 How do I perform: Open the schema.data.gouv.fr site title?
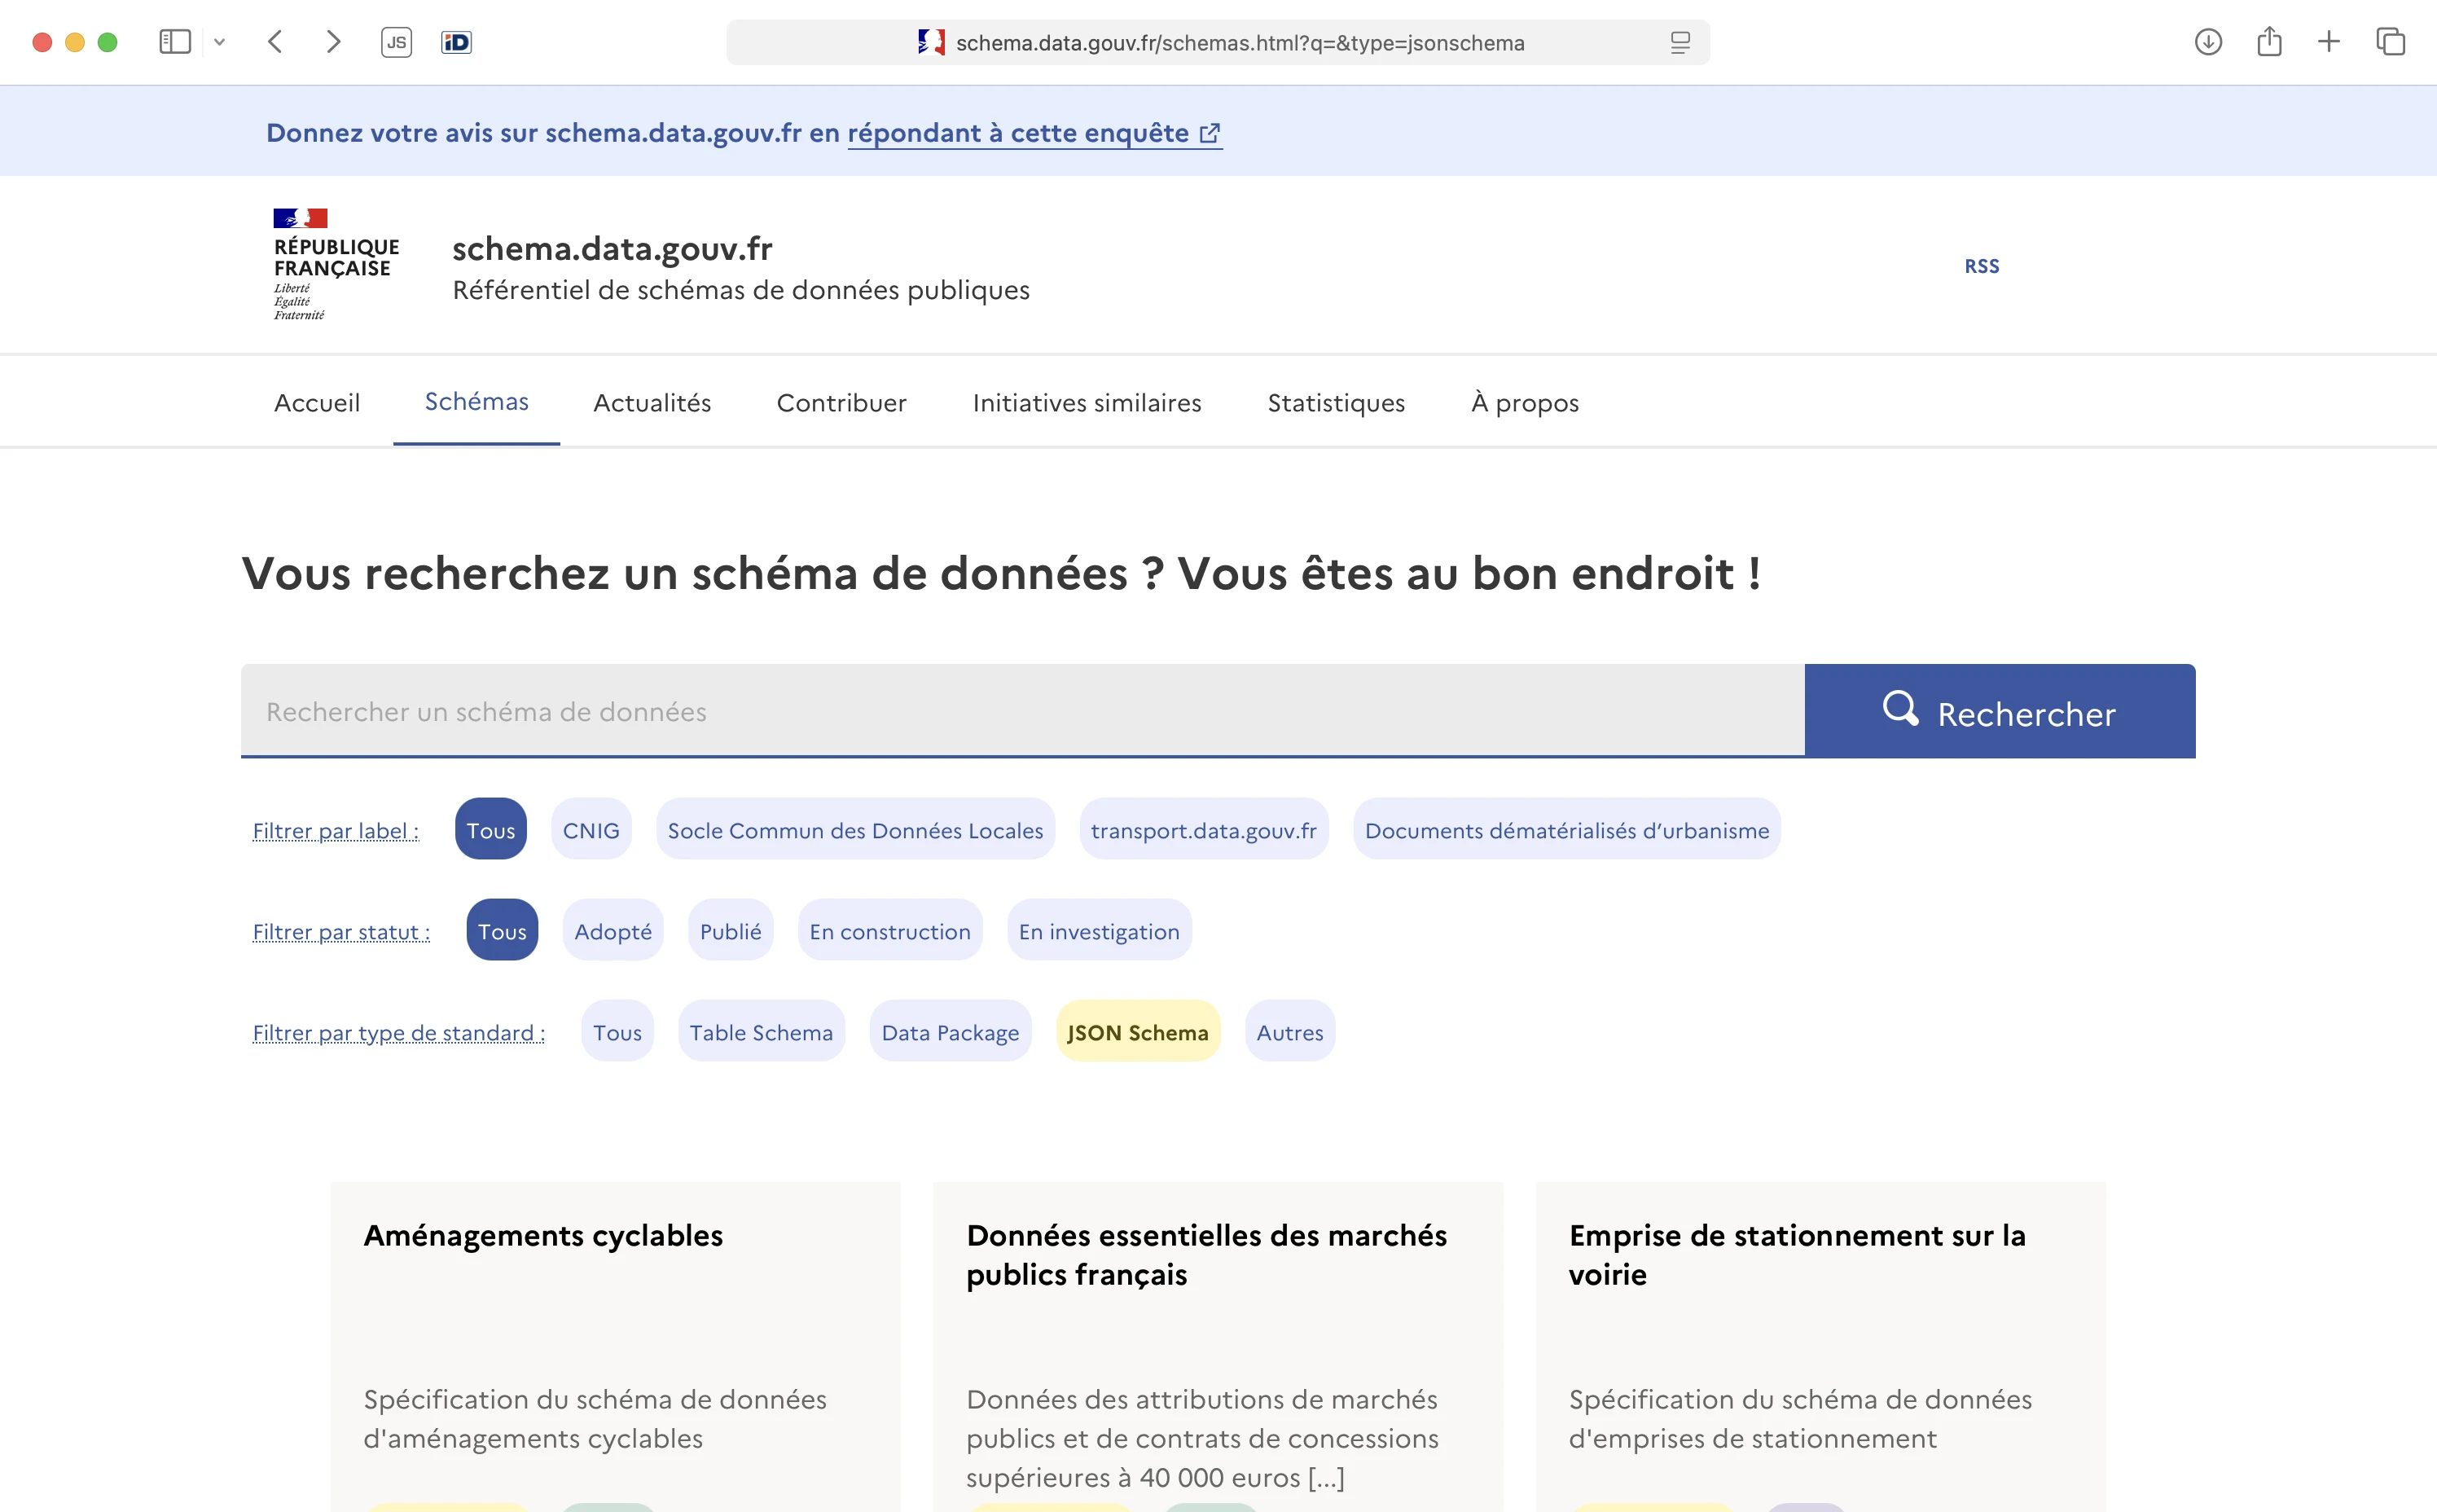pos(612,248)
